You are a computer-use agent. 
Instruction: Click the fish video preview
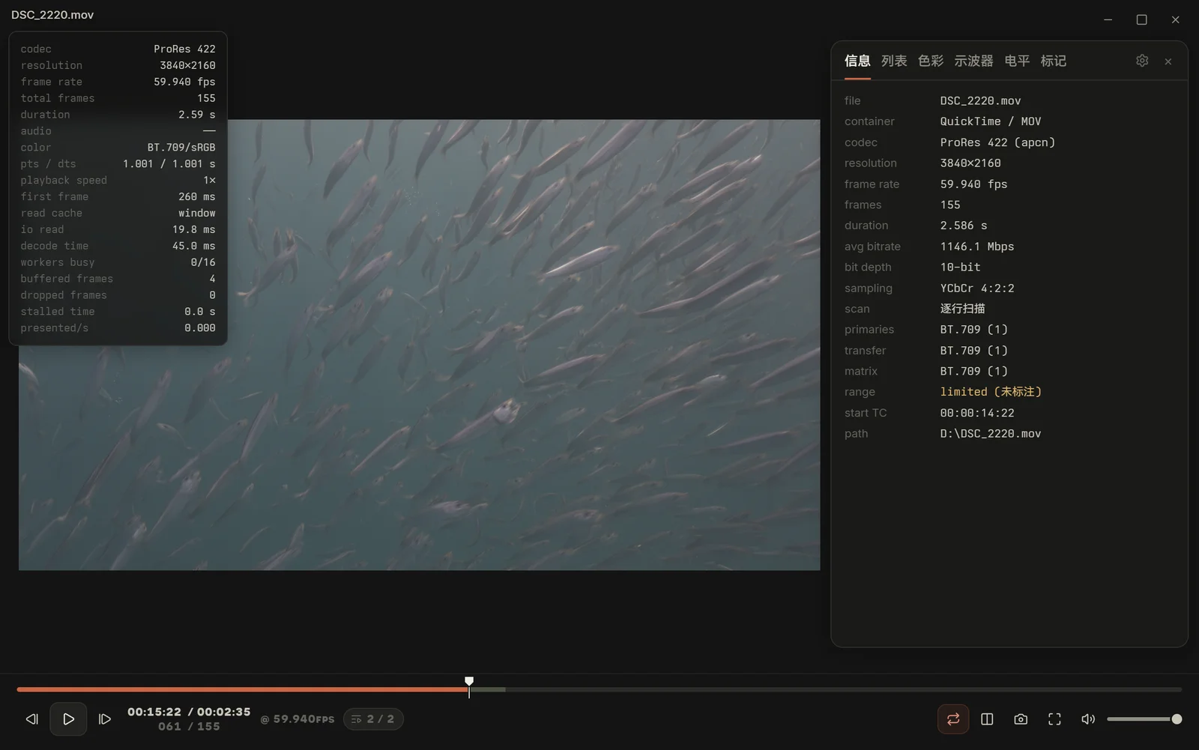click(420, 345)
